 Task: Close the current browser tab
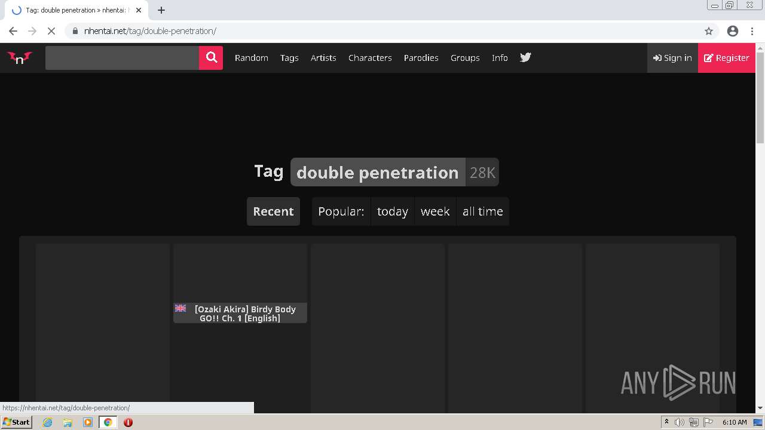pyautogui.click(x=139, y=10)
